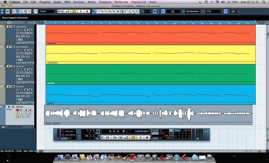Click Record in the transport panel
This screenshot has width=269, height=163.
pyautogui.click(x=147, y=137)
